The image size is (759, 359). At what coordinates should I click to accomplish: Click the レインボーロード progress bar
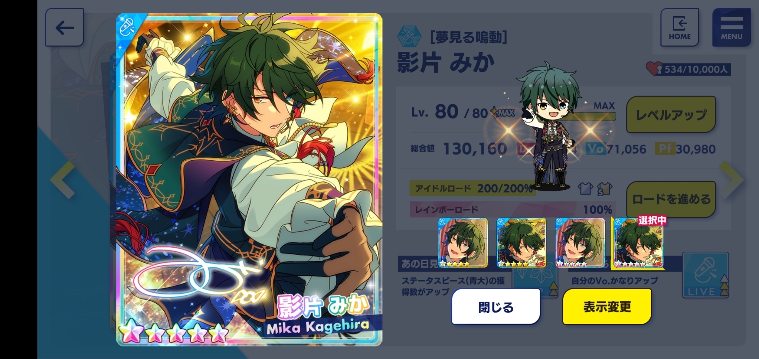(x=512, y=209)
